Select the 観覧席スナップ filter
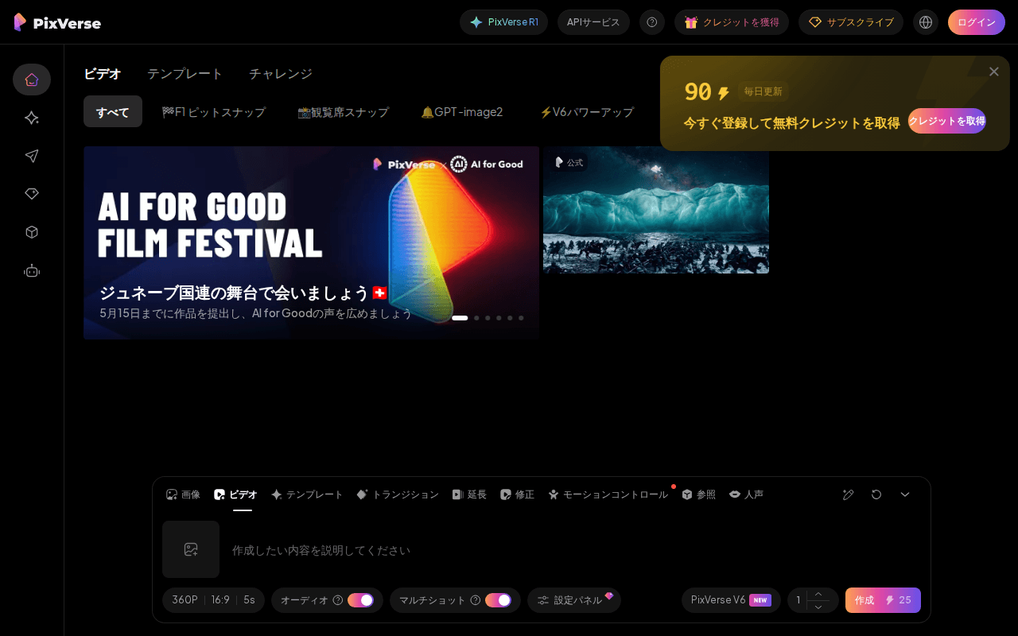Screen dimensions: 1018x636 coord(344,111)
